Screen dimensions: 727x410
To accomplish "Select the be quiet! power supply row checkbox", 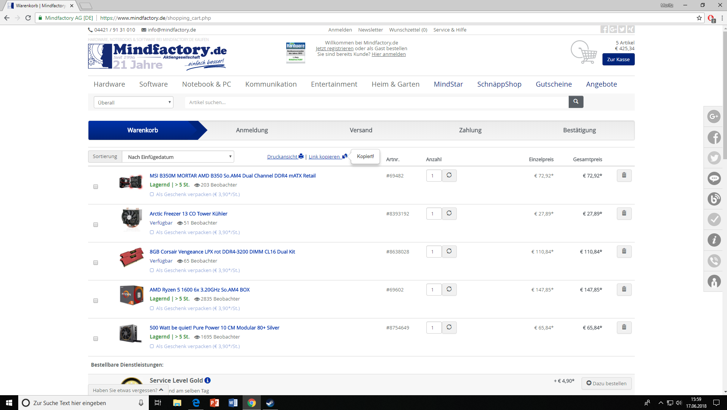I will click(96, 339).
